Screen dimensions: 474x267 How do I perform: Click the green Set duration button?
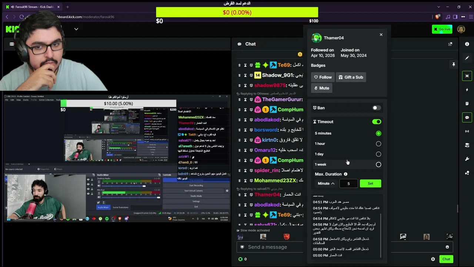coord(370,184)
